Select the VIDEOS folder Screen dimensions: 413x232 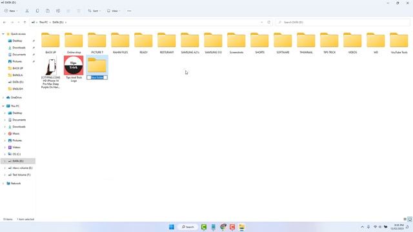(352, 43)
